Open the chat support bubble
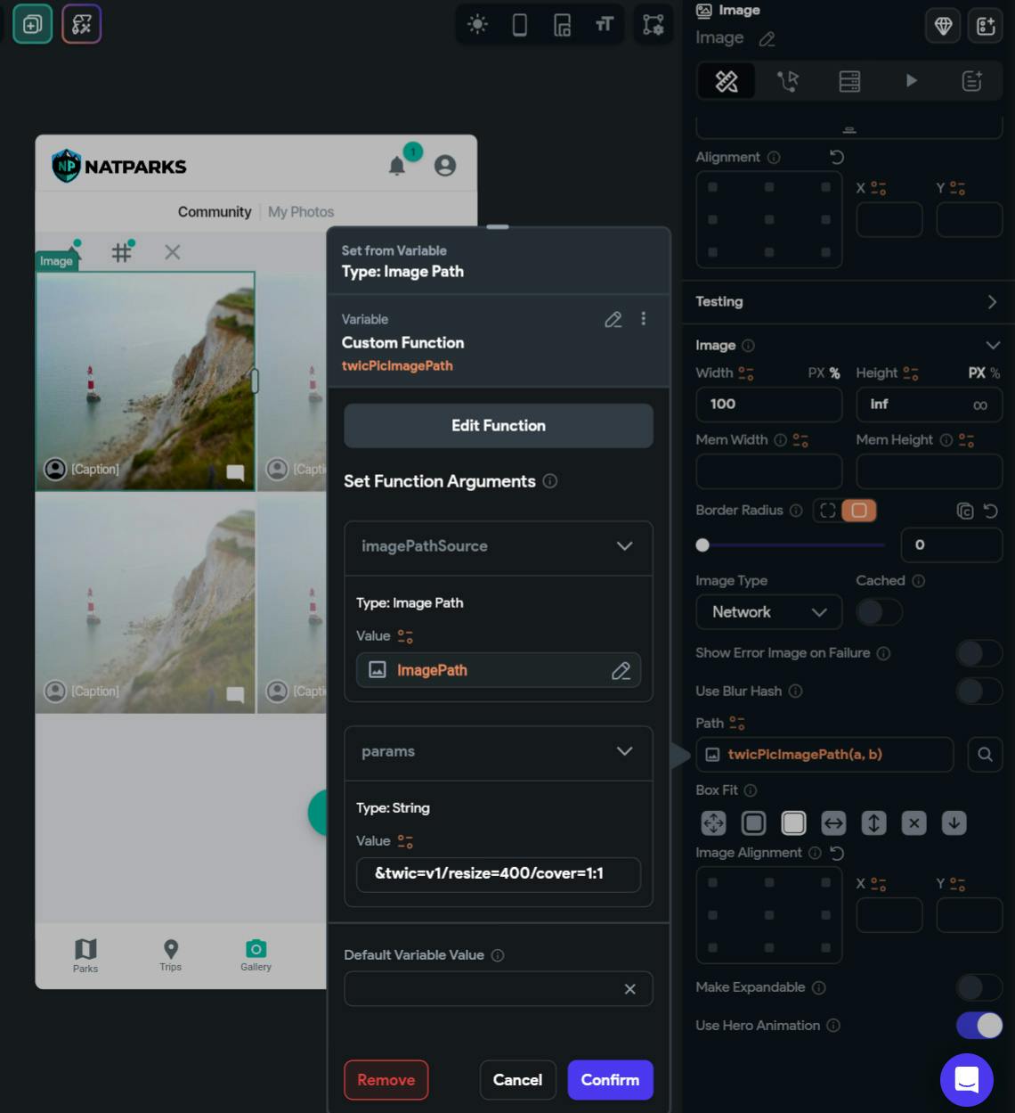This screenshot has width=1015, height=1113. click(967, 1080)
